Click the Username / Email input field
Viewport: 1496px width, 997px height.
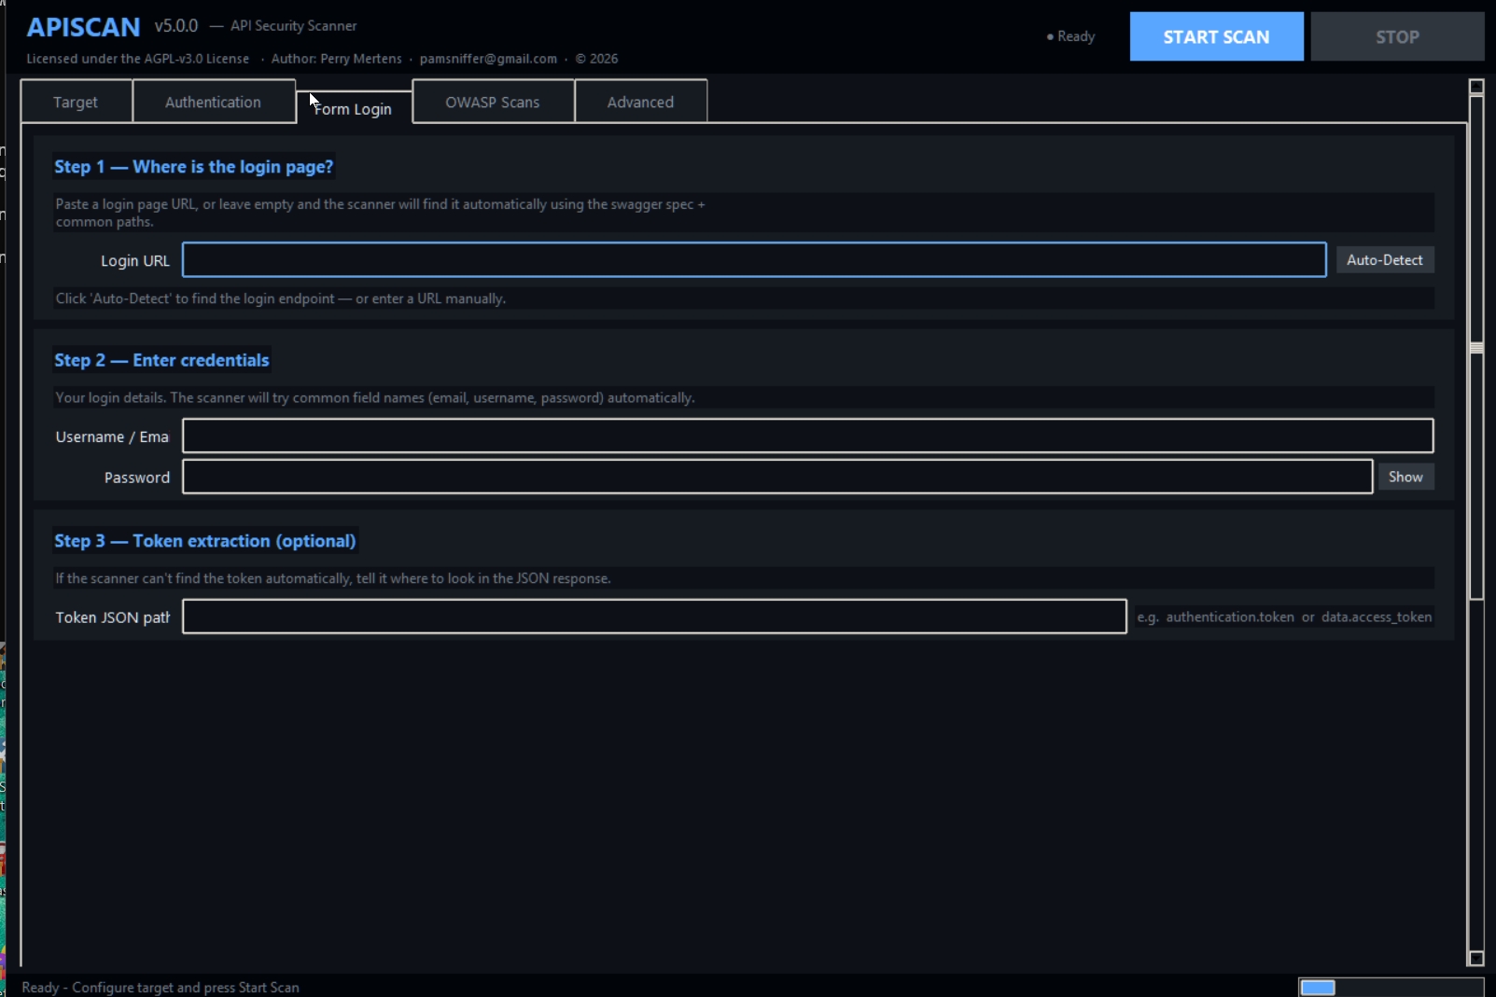[807, 436]
